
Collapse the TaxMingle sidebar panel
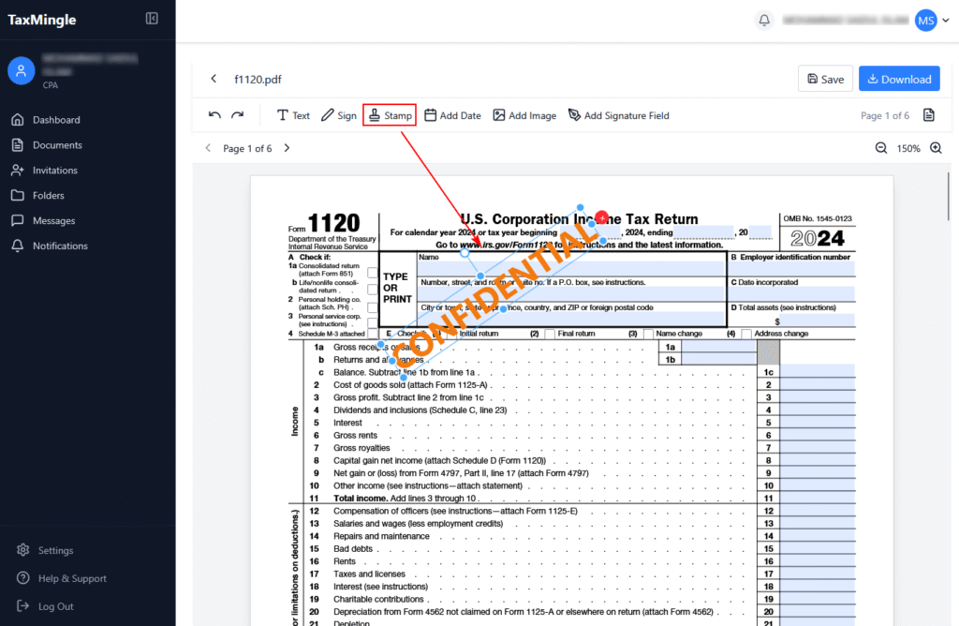coord(152,19)
